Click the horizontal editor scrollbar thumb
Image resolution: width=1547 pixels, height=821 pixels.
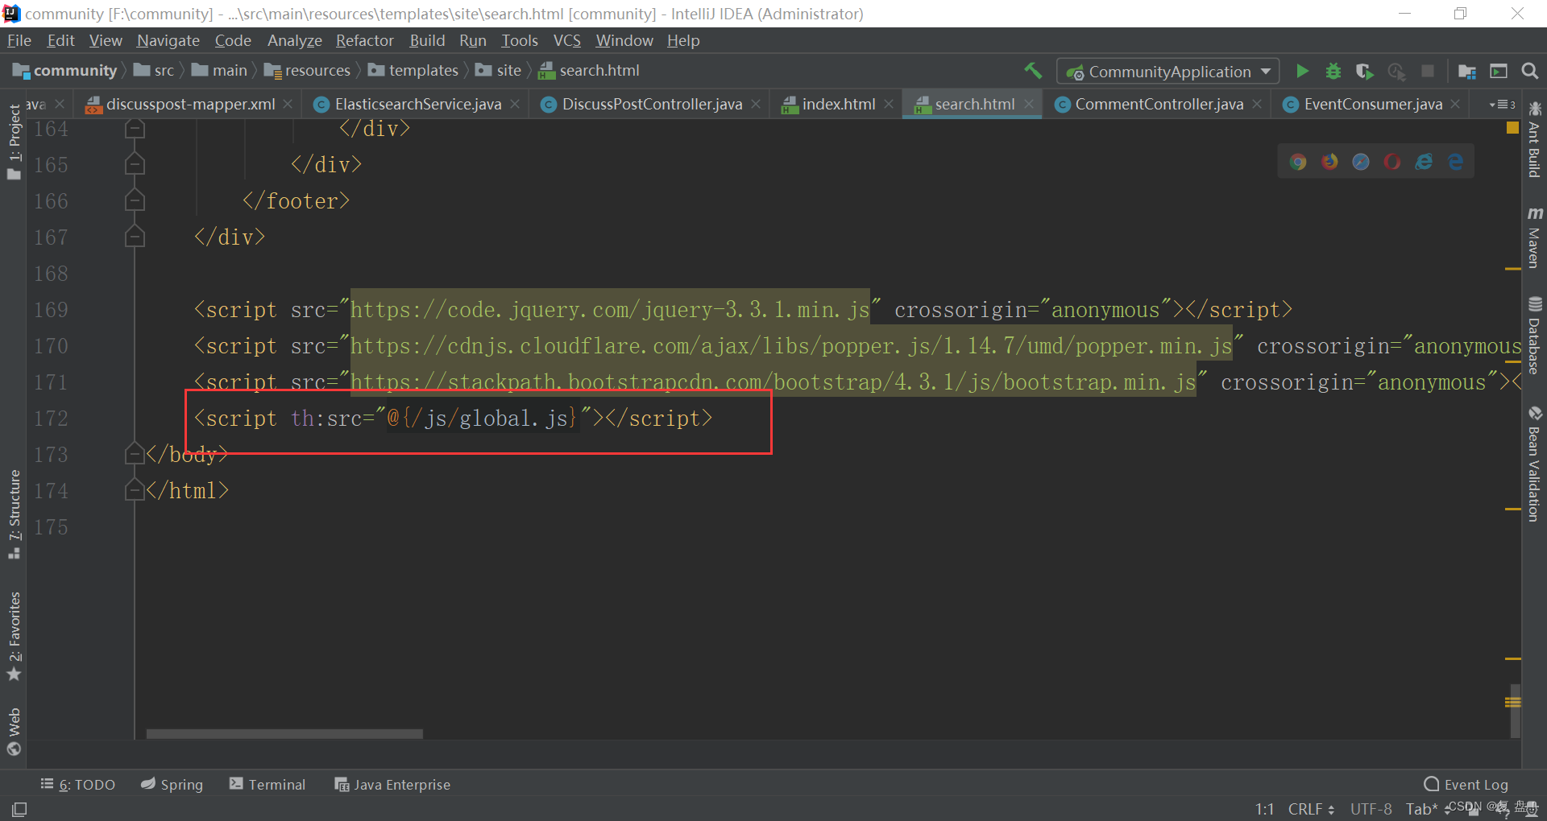point(284,734)
